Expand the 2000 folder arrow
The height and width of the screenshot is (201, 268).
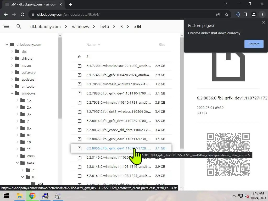coord(17,156)
